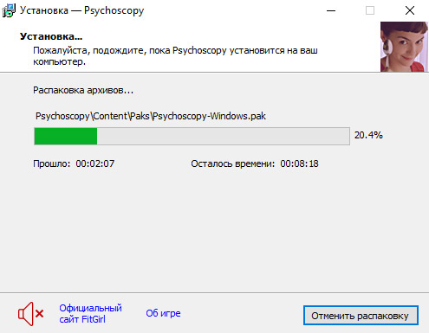The height and width of the screenshot is (333, 429).
Task: Click the disabled maximize window button
Action: pyautogui.click(x=370, y=10)
